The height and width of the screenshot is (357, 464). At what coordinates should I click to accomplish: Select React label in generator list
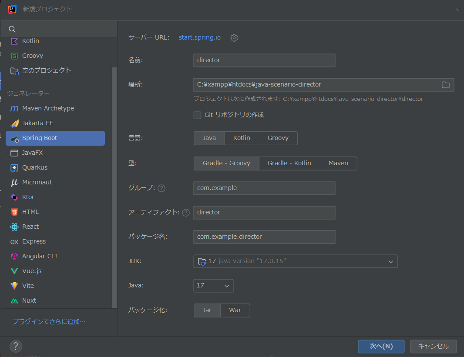[30, 227]
